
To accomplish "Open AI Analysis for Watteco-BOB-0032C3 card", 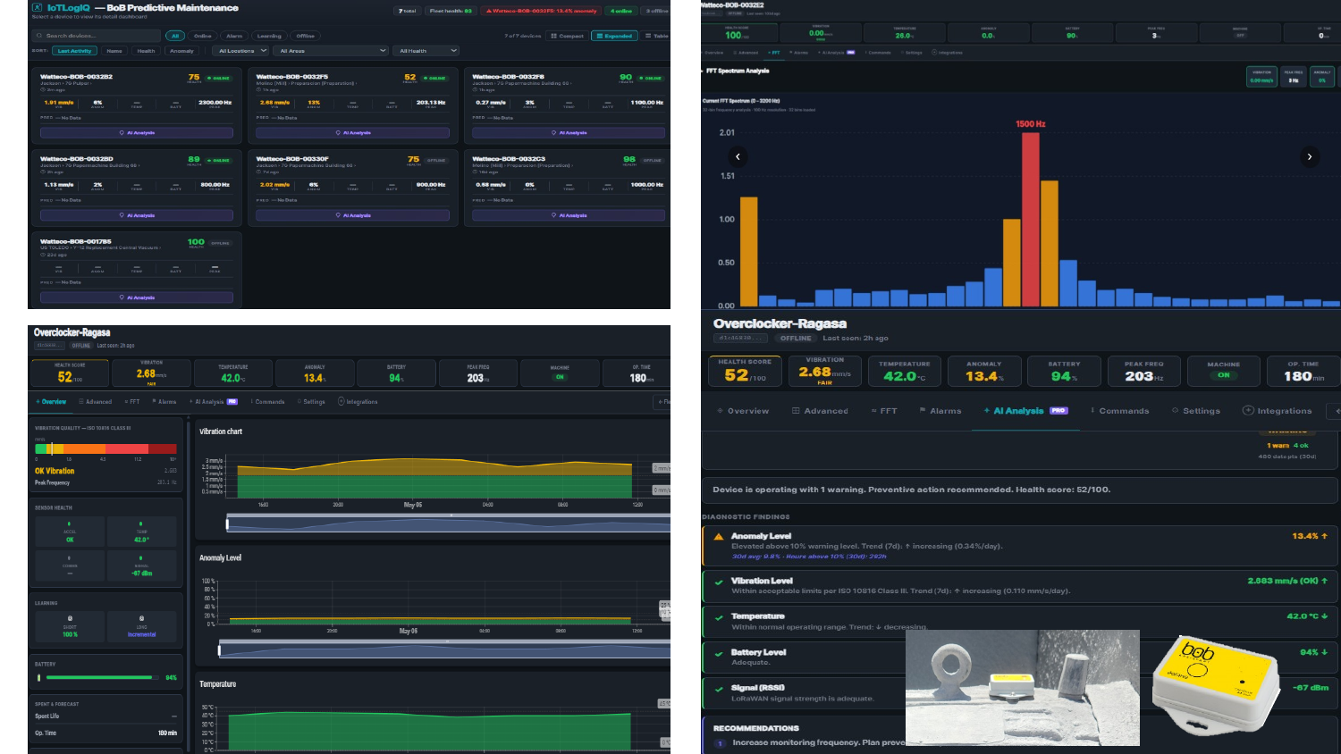I will point(569,215).
